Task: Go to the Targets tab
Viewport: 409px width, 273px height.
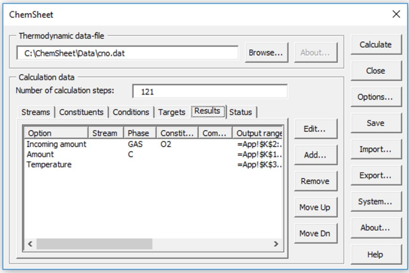Action: (x=172, y=112)
